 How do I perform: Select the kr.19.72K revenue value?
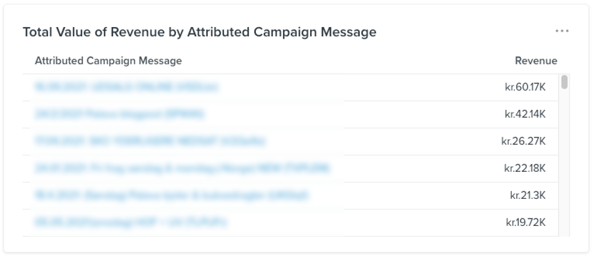(525, 222)
